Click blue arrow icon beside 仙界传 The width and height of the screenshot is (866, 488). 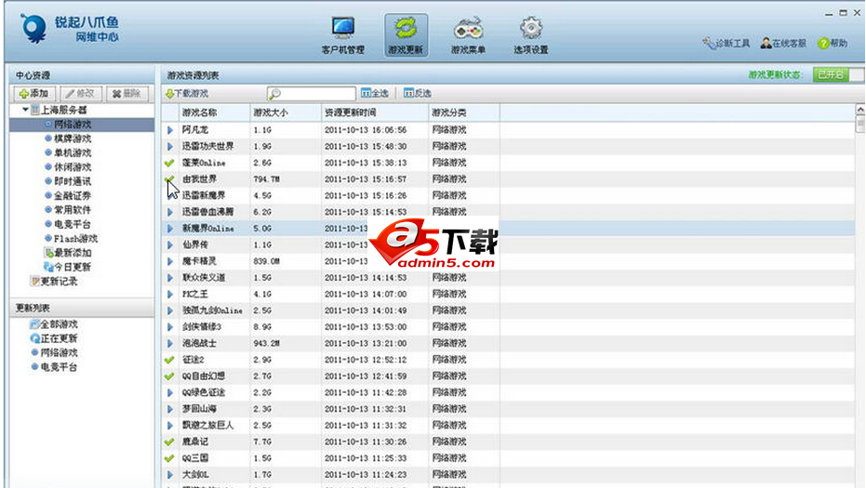click(x=170, y=245)
